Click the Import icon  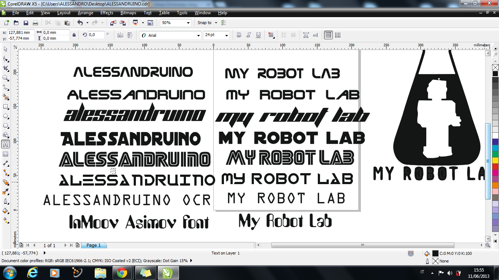pos(113,23)
